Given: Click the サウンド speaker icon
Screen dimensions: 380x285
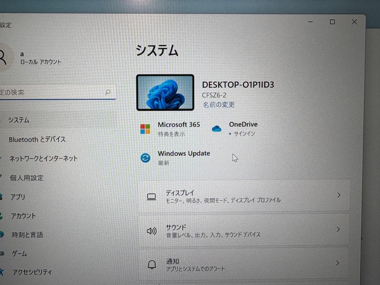Looking at the screenshot, I should (x=151, y=230).
